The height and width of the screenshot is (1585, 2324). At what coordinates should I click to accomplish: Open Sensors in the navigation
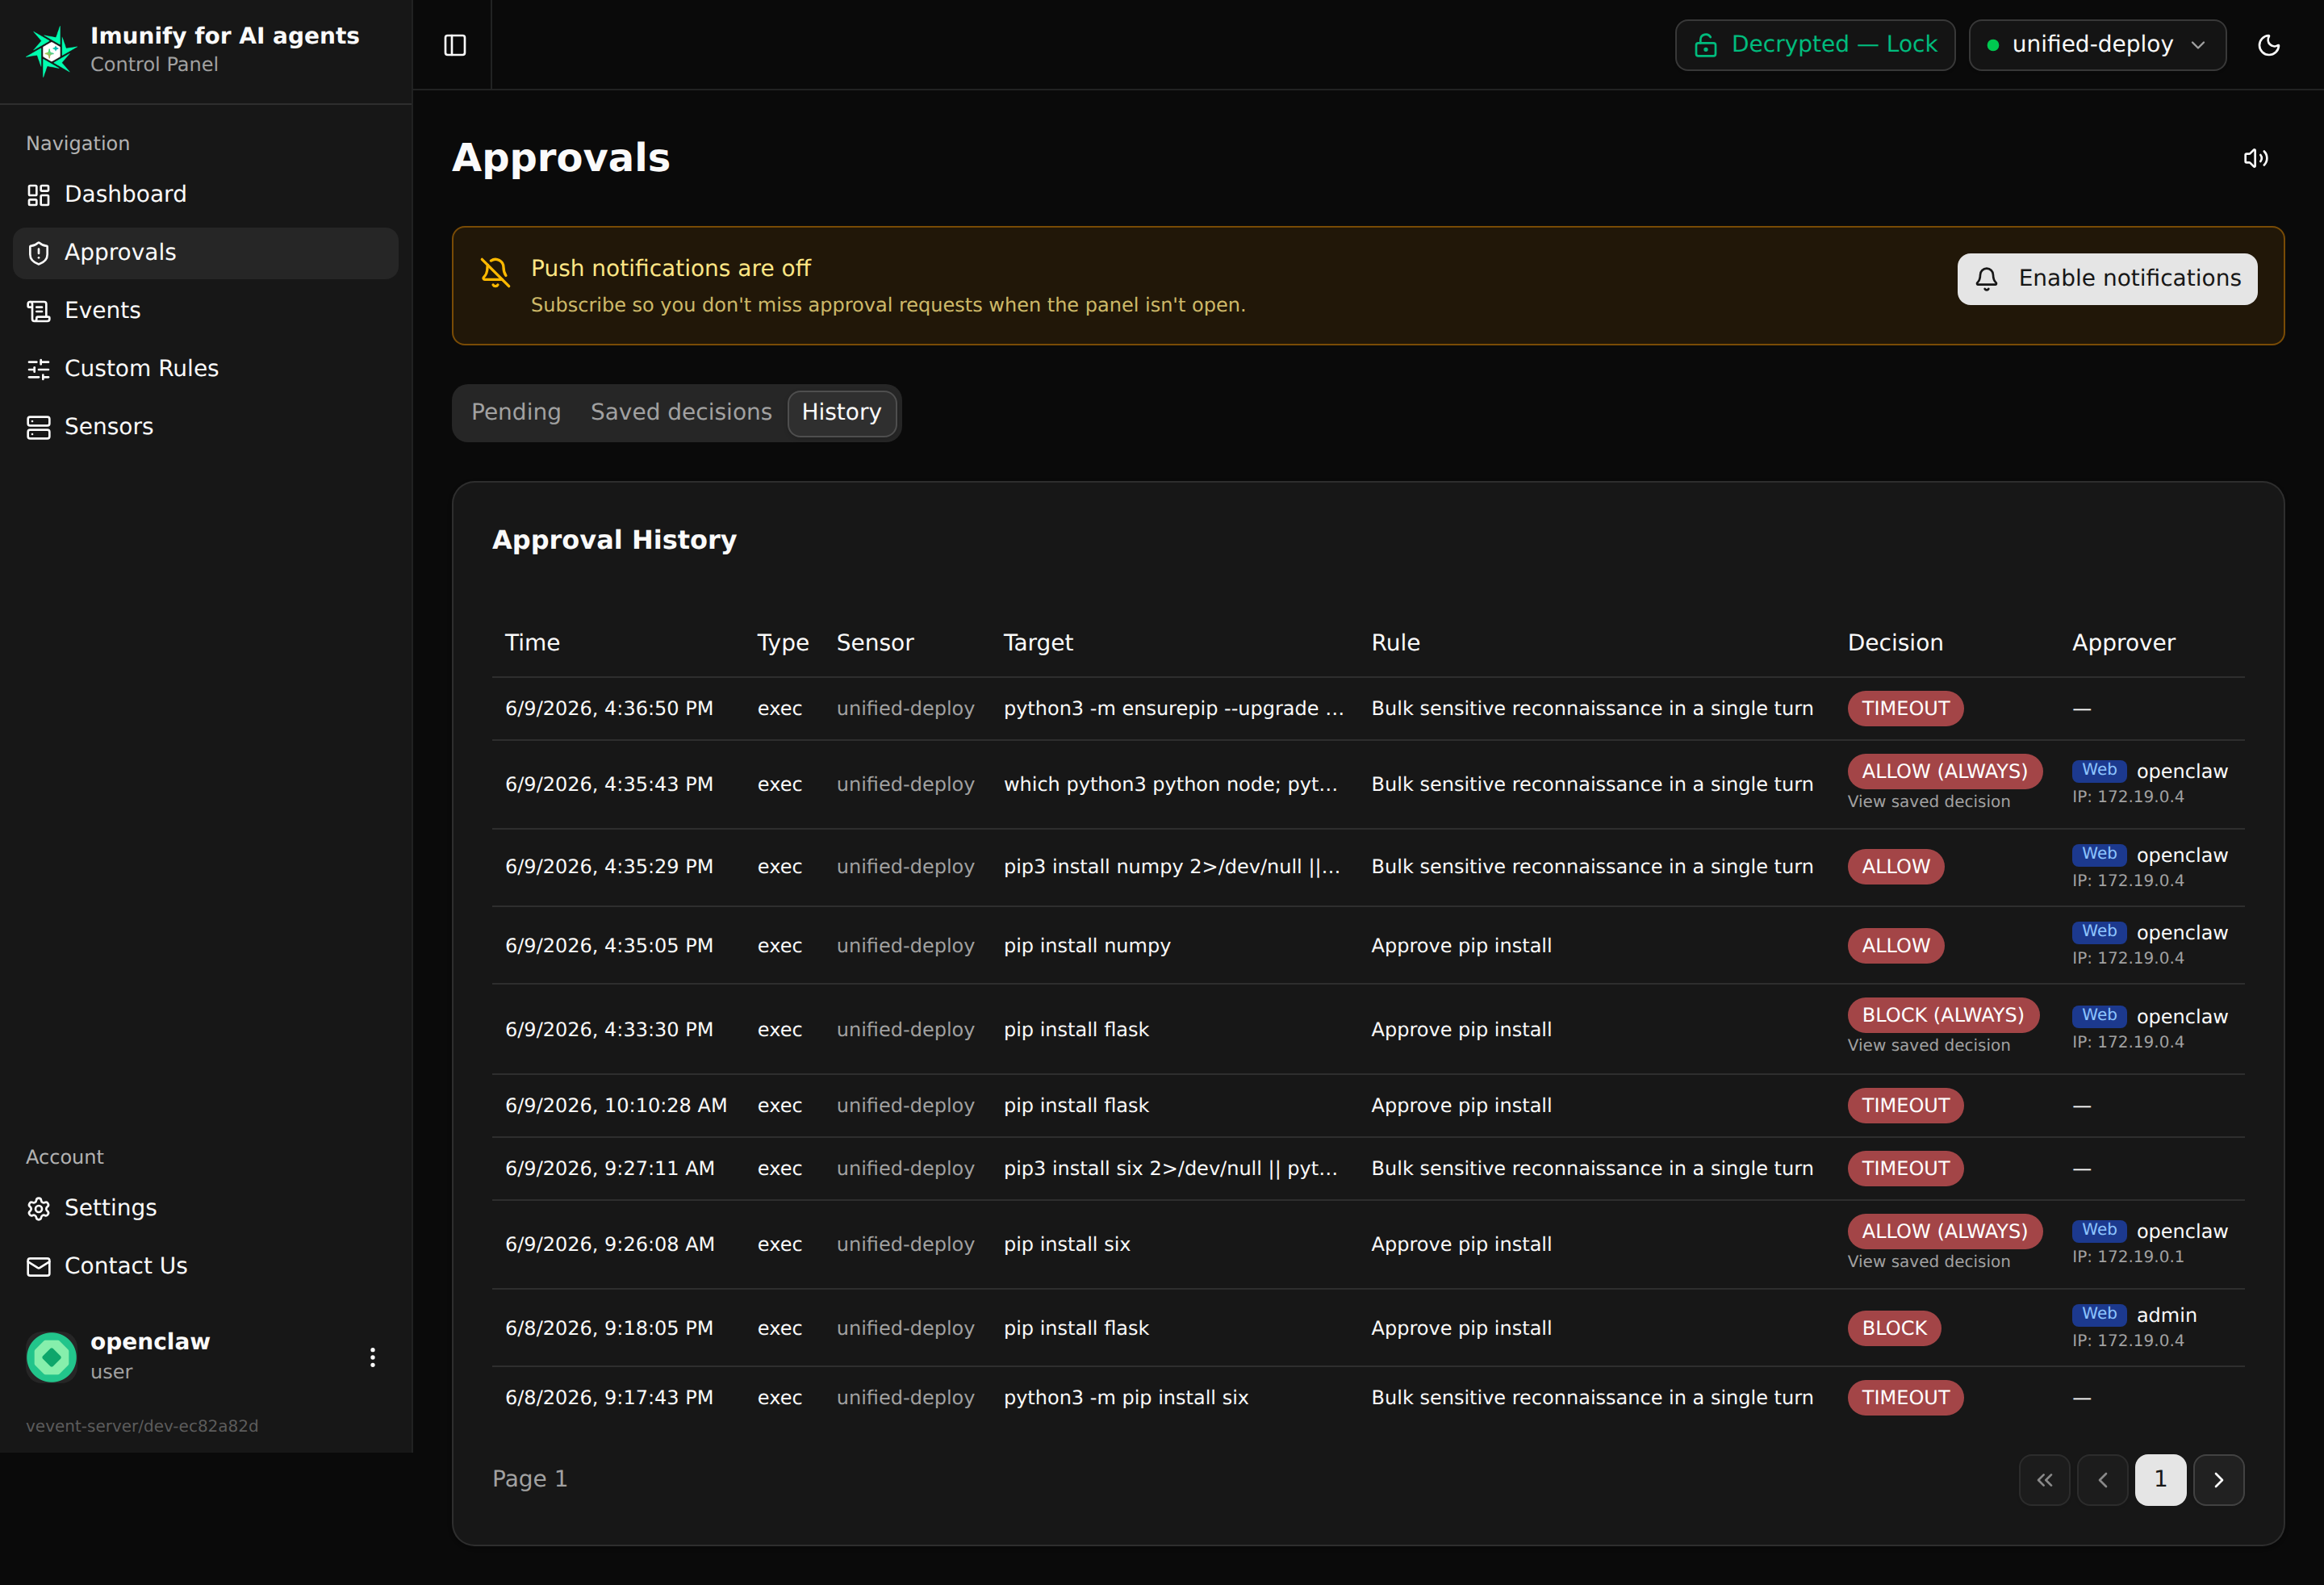205,426
